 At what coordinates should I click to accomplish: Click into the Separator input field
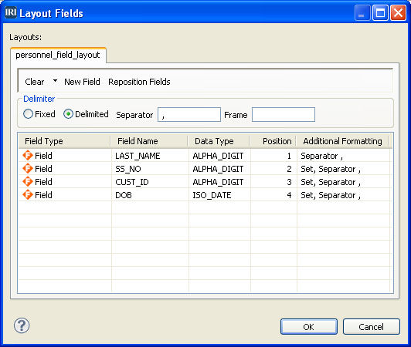pyautogui.click(x=189, y=115)
